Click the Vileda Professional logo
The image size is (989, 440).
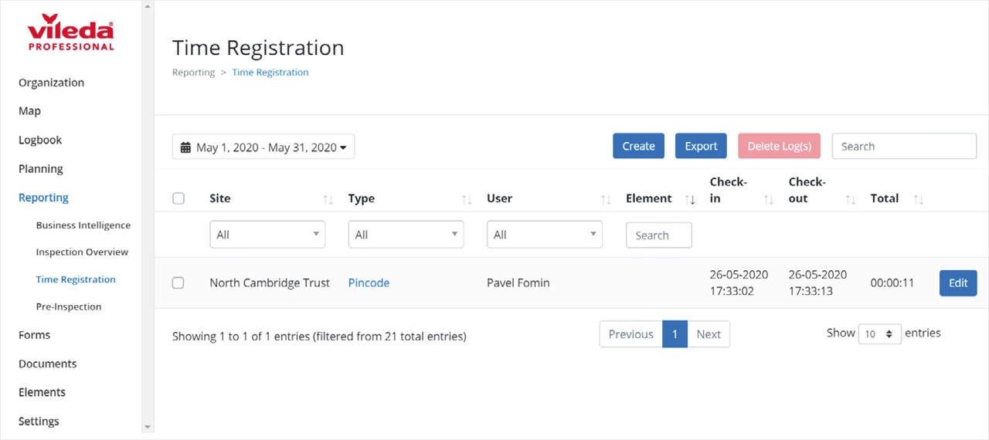(x=70, y=32)
